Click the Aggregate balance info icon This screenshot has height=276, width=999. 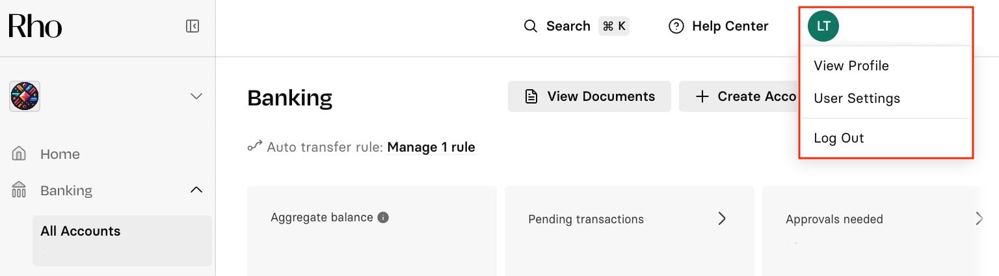383,217
